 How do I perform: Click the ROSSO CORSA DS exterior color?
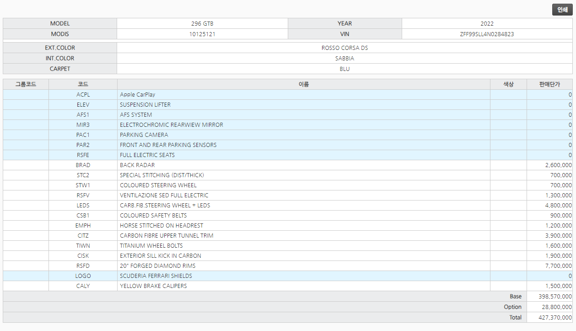(x=345, y=48)
